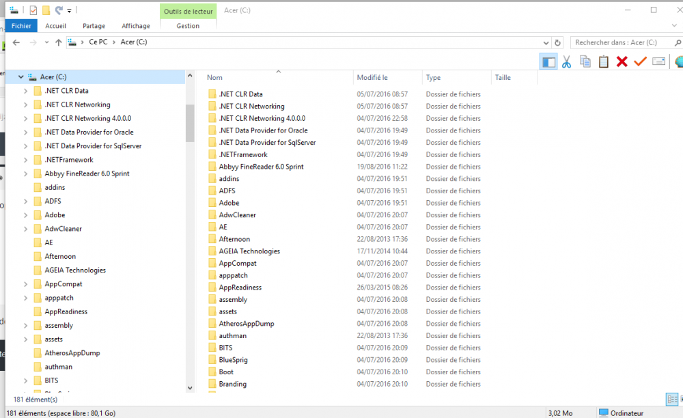Open the Fichier menu

click(21, 26)
